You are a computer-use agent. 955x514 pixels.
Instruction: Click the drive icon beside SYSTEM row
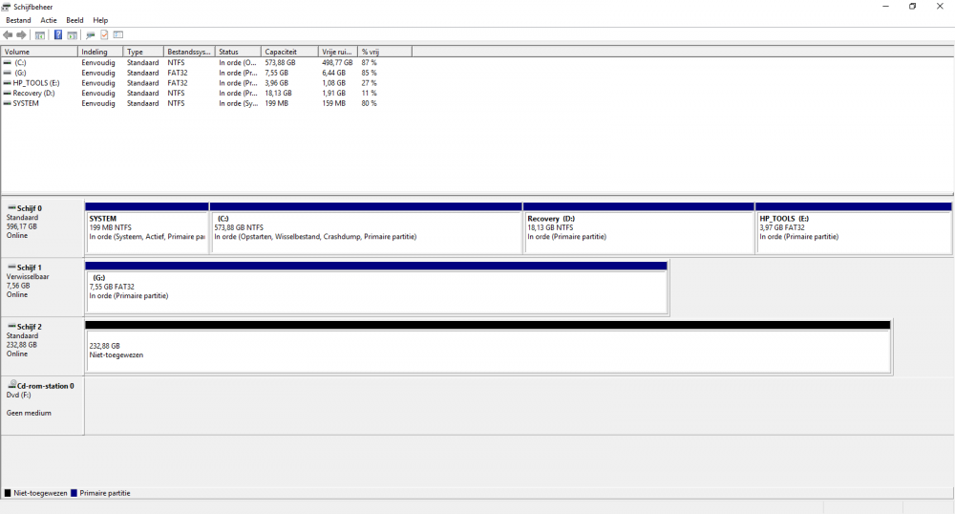pos(8,103)
